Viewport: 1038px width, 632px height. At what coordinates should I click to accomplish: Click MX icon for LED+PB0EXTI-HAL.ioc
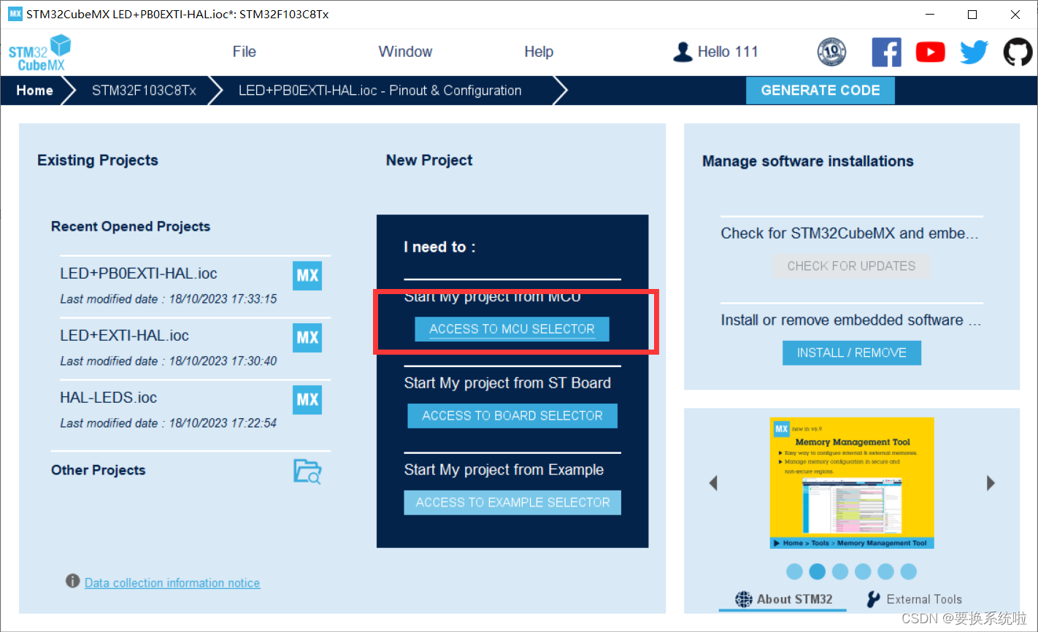point(307,276)
